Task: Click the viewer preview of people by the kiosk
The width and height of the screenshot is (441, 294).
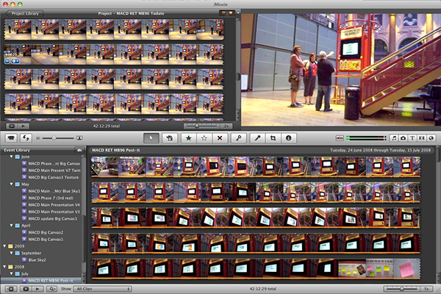Action: [x=341, y=70]
